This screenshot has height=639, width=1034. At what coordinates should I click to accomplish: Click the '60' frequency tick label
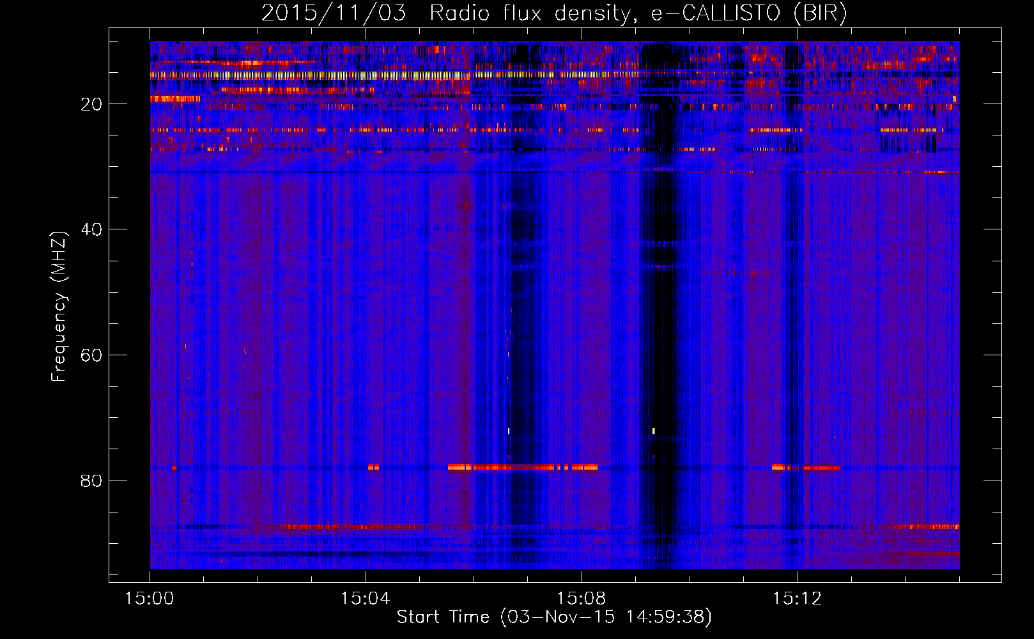92,355
